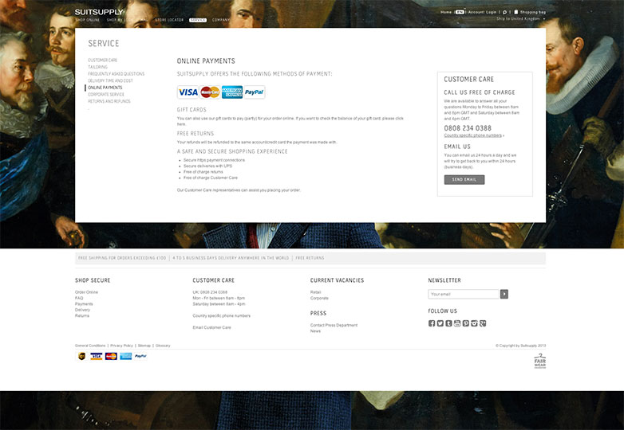Select Returns and Refunds in the sidebar

click(109, 101)
